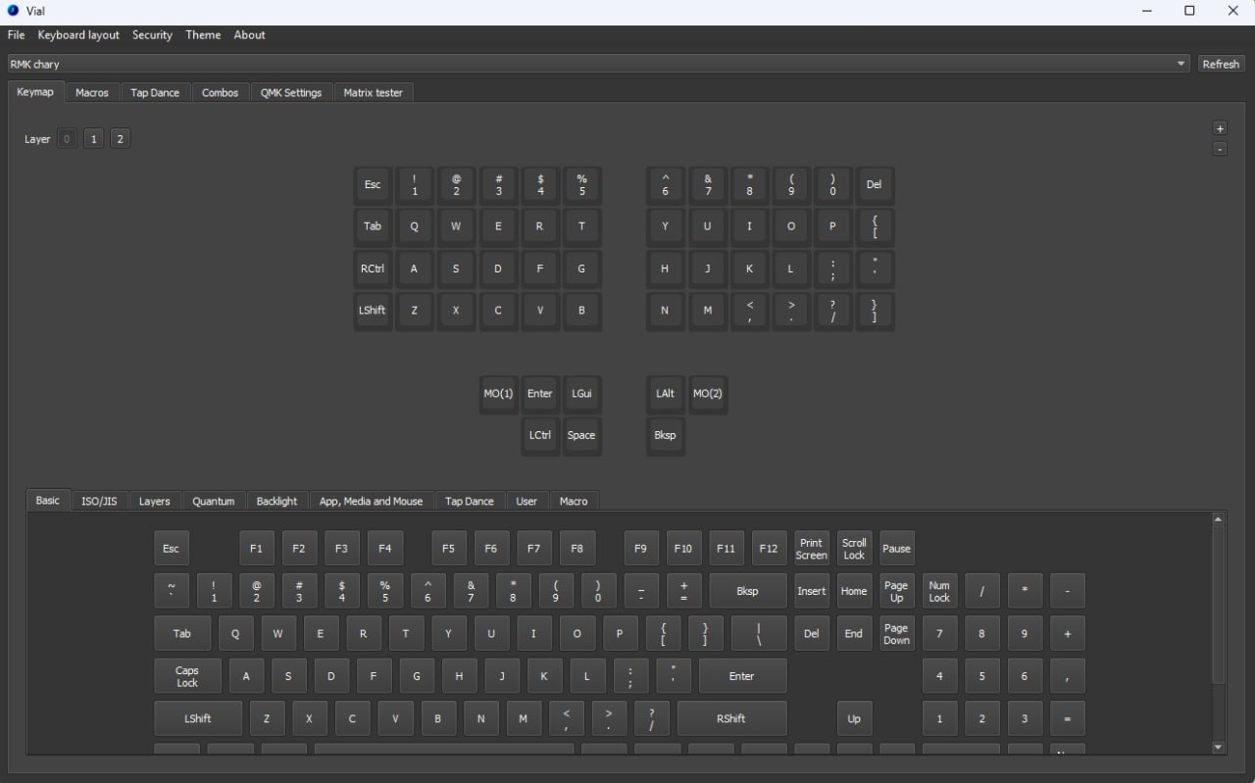Open the Theme menu

[x=203, y=34]
